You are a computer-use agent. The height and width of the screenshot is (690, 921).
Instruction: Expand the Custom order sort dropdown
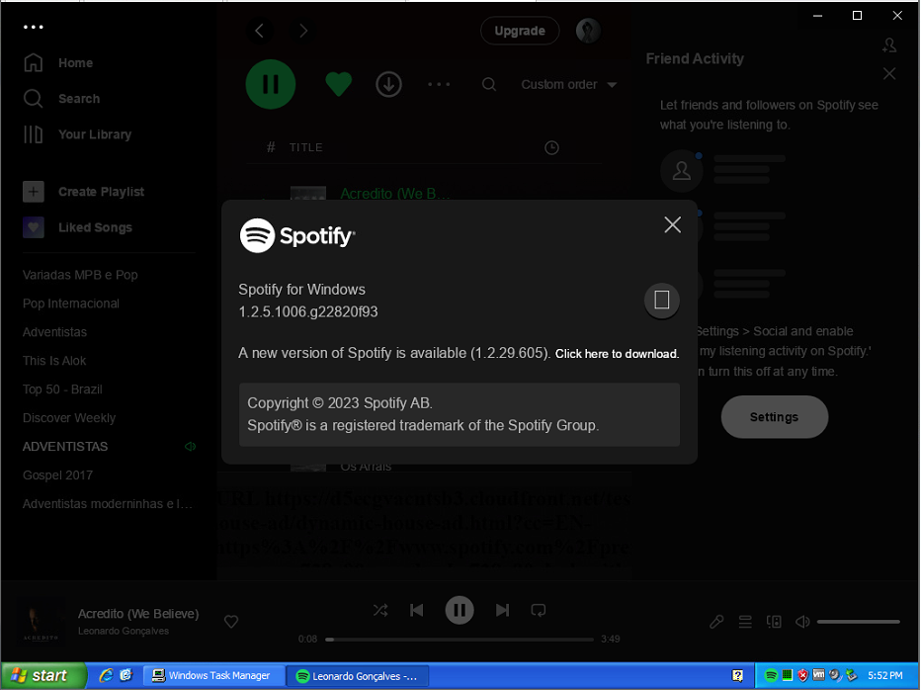(568, 85)
